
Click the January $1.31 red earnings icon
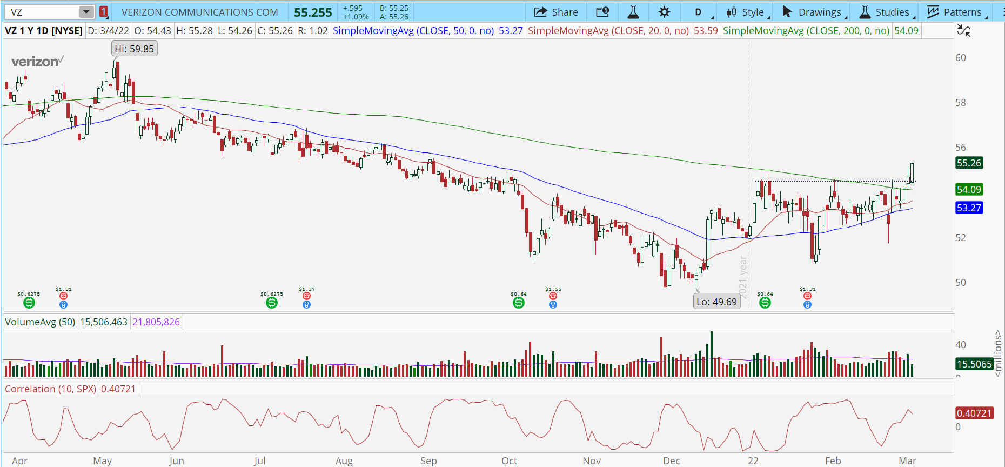point(808,296)
